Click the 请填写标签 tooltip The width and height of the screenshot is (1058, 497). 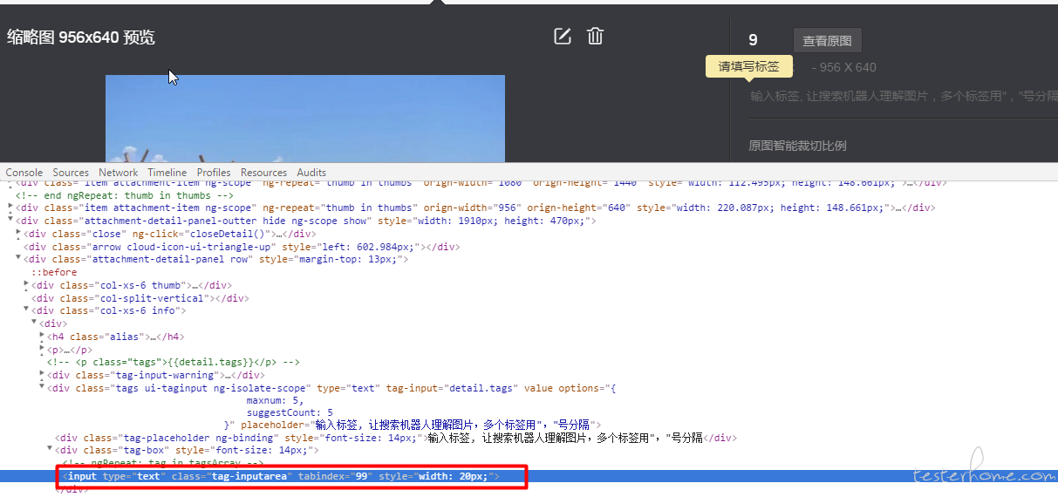pos(748,66)
